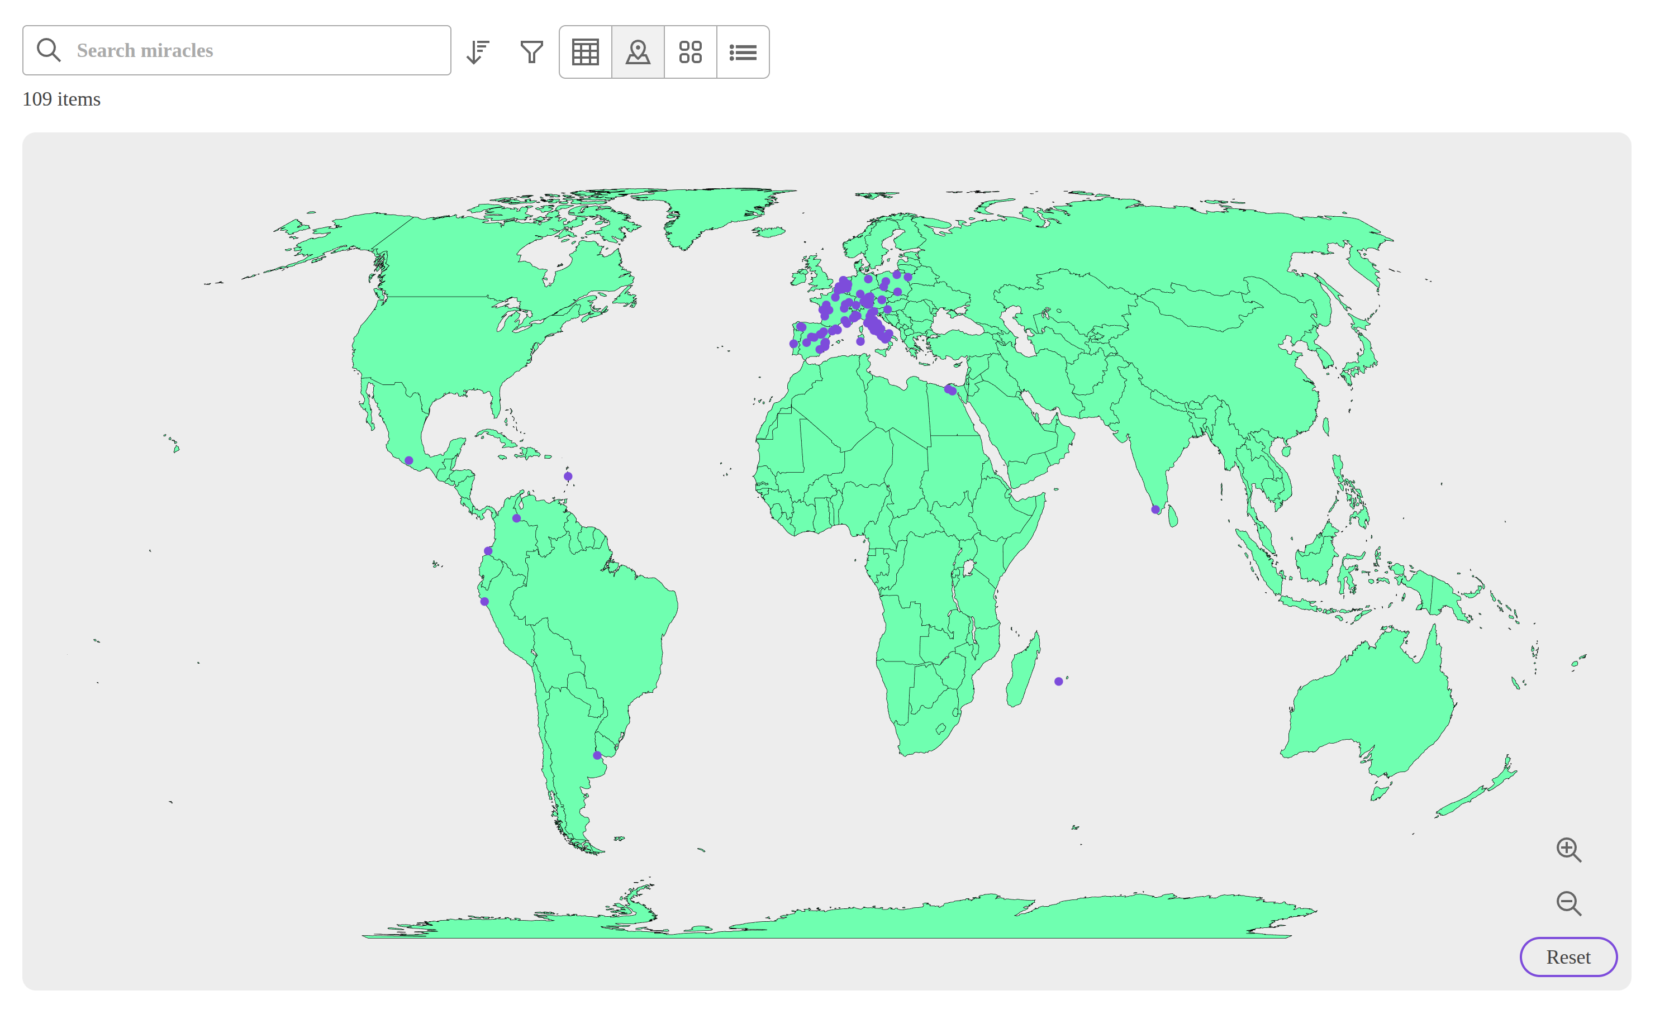Switch to grid card view
This screenshot has width=1655, height=1019.
click(691, 52)
